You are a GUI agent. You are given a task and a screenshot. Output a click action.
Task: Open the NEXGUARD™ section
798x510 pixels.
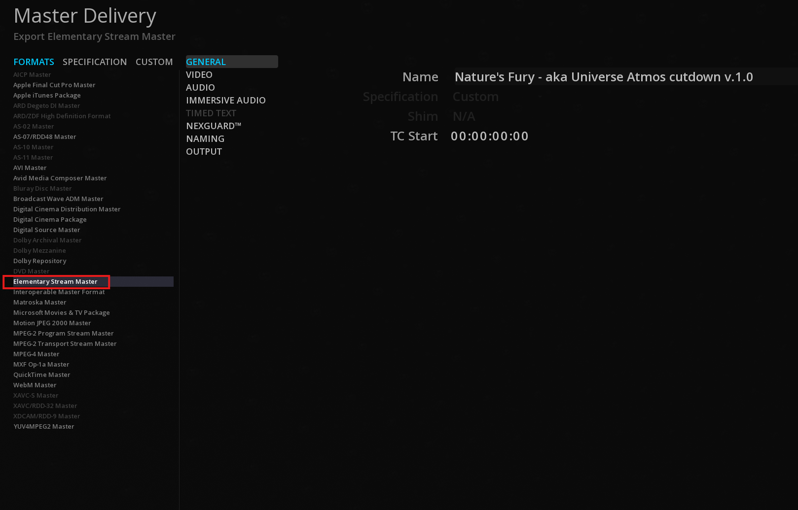coord(214,126)
